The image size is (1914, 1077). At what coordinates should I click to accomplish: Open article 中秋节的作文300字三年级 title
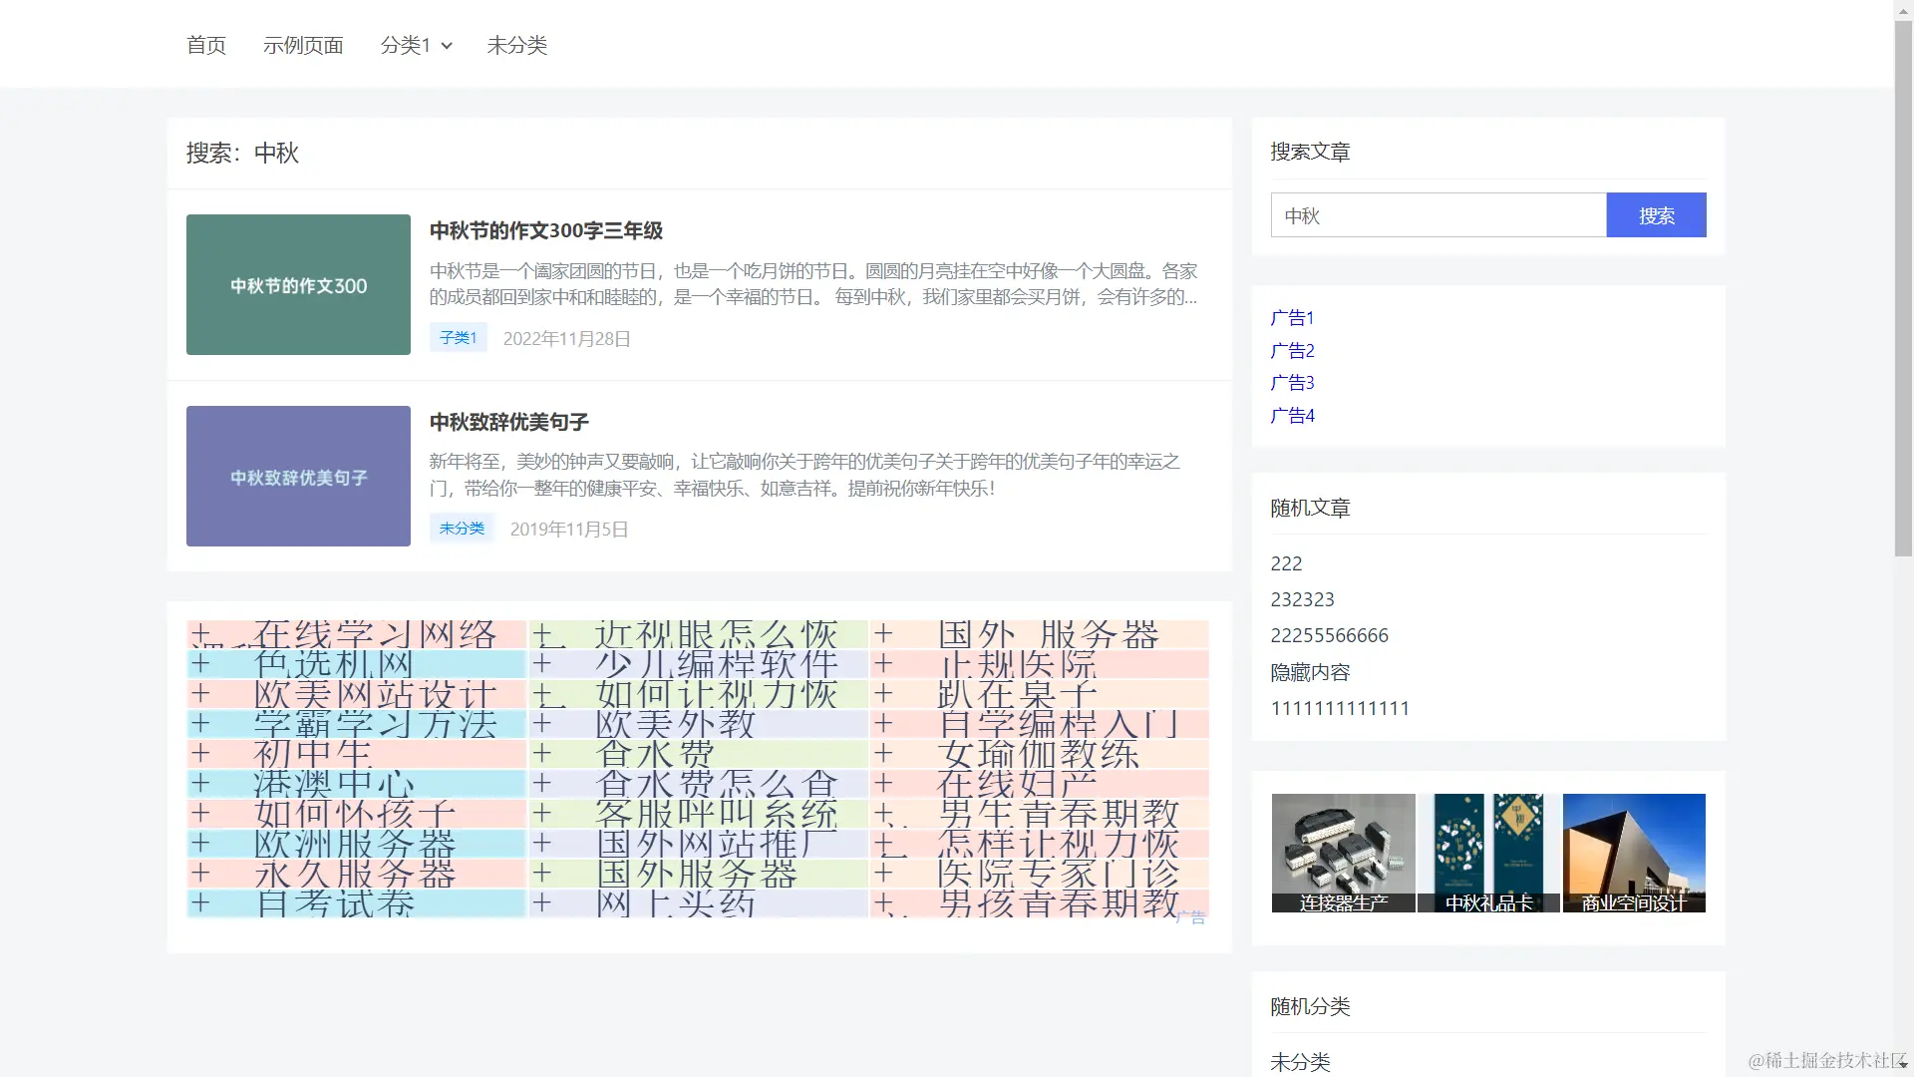tap(546, 230)
